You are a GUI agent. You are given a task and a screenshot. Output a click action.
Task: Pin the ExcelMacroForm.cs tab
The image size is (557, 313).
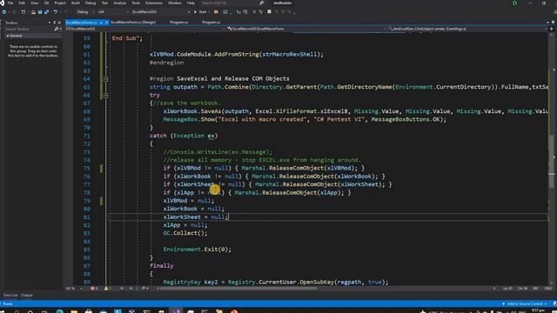[x=101, y=23]
